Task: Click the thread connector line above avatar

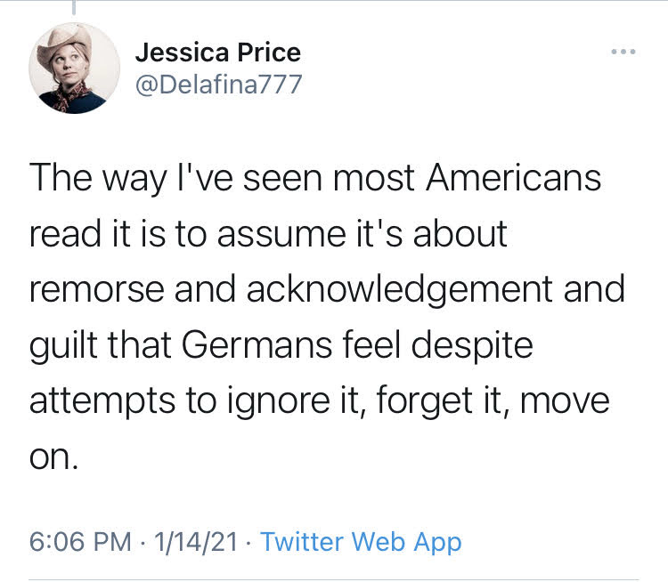Action: [73, 7]
